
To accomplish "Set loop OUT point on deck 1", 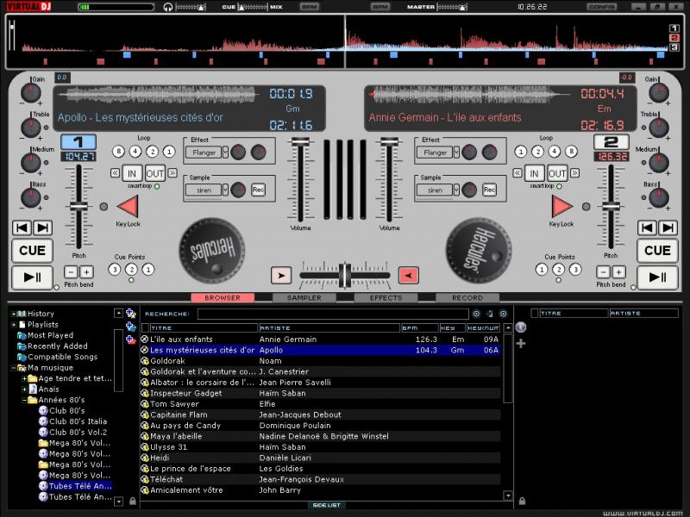I will (155, 173).
